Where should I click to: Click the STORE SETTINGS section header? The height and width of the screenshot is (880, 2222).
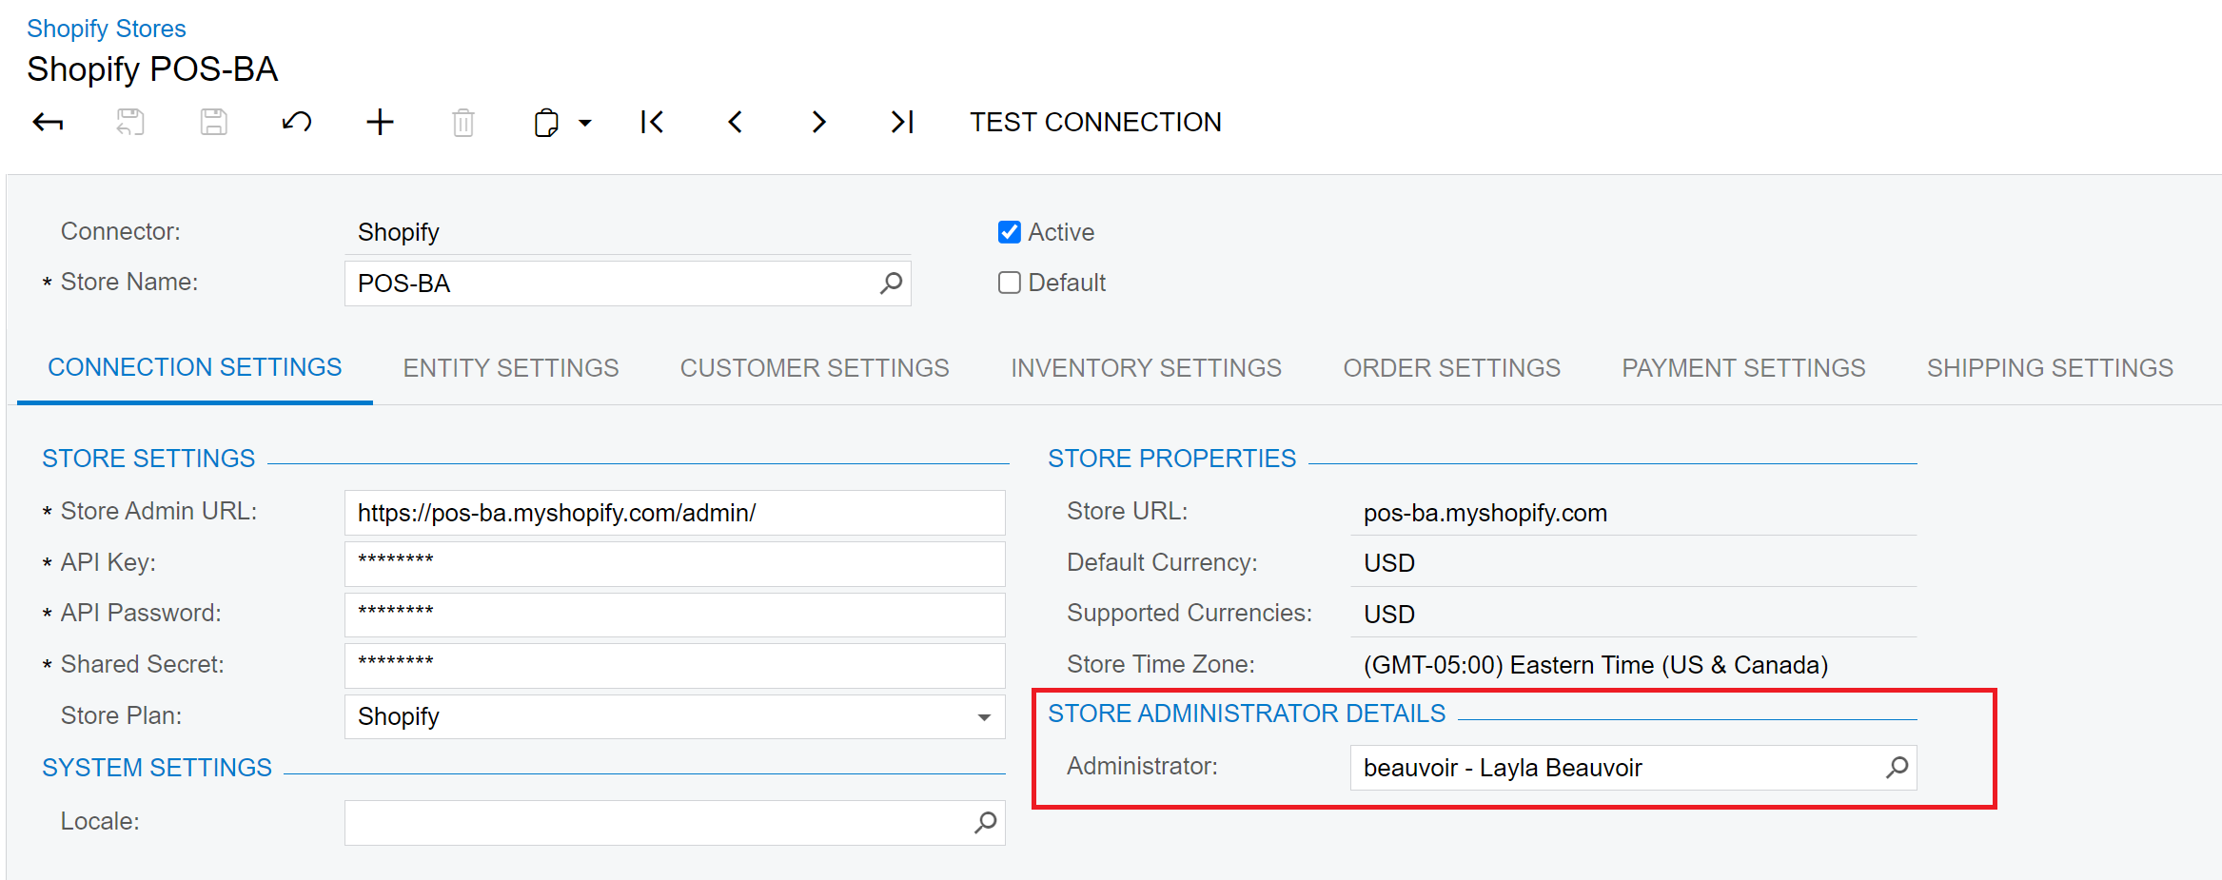pos(148,459)
